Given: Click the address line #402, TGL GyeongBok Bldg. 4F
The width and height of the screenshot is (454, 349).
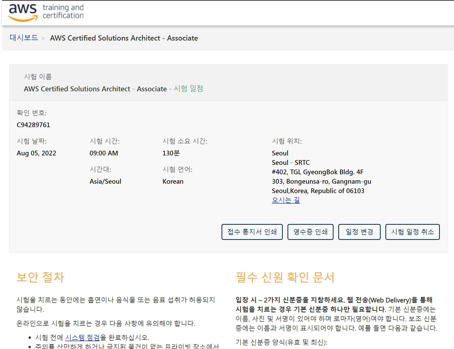Looking at the screenshot, I should coord(318,172).
